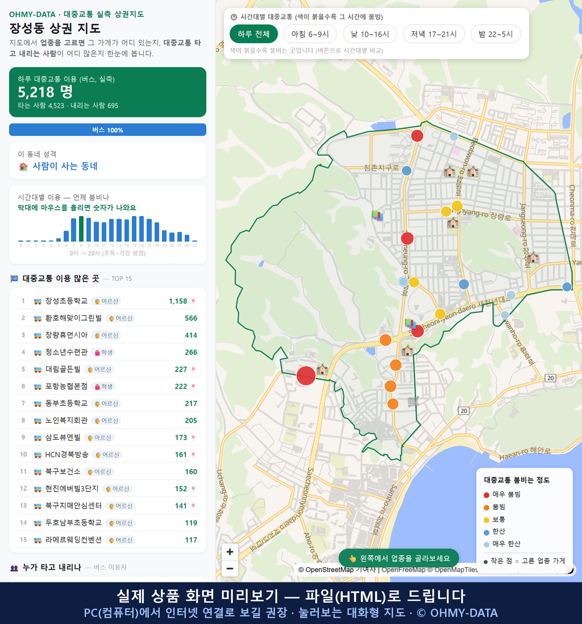Image resolution: width=582 pixels, height=624 pixels.
Task: Switch to 아침 6~9시 time filter
Action: [x=310, y=34]
